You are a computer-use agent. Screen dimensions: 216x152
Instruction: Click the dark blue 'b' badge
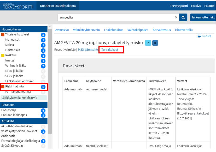[155, 43]
